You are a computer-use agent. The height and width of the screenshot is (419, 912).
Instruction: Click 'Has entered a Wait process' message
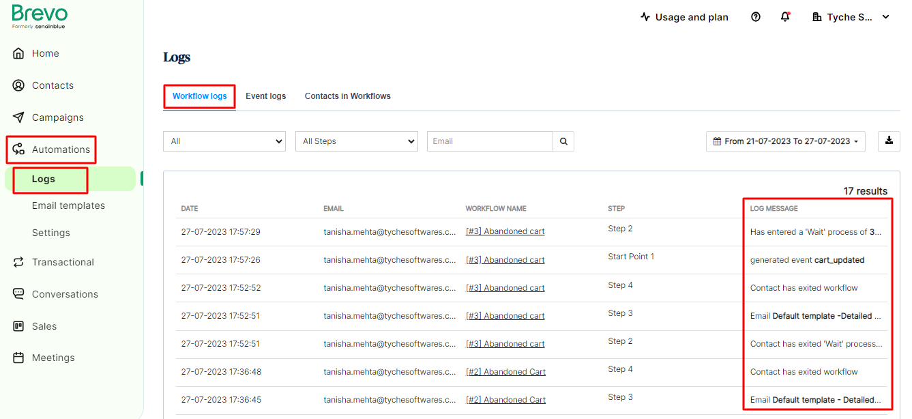pos(816,232)
